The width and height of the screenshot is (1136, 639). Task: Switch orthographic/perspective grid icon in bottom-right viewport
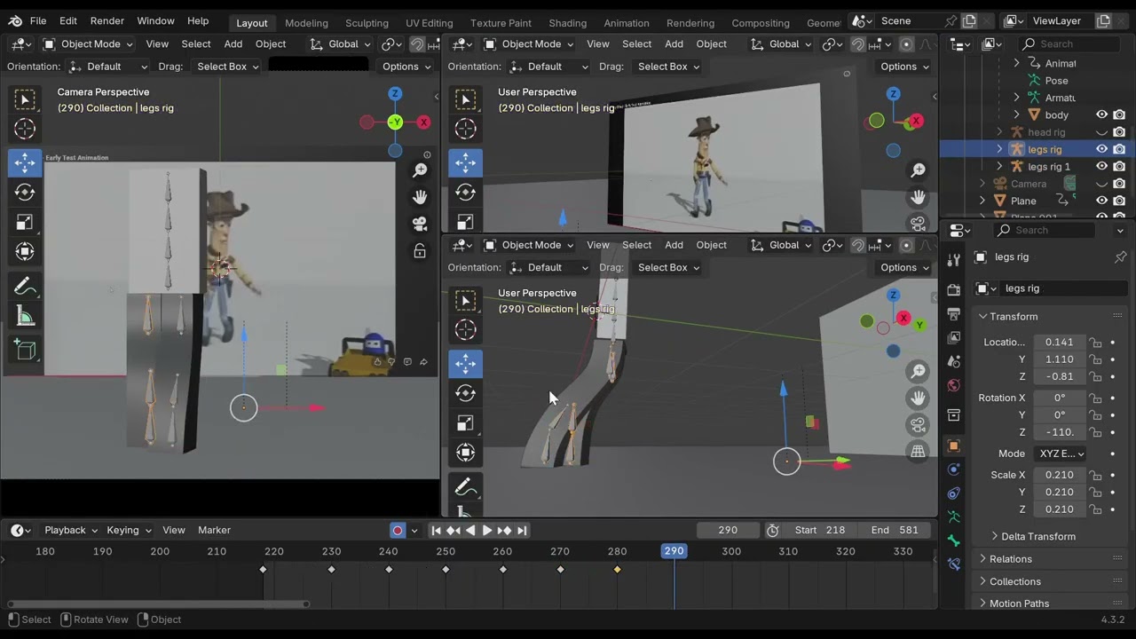coord(919,452)
